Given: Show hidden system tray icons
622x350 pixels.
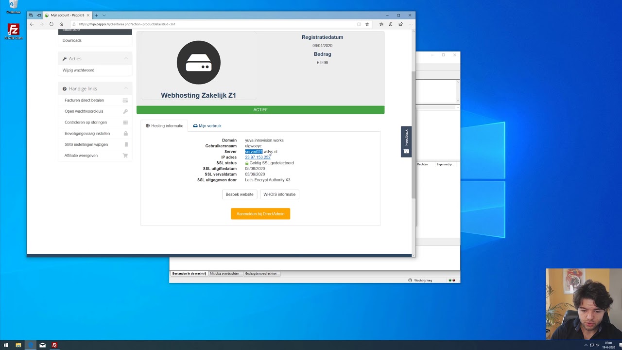Looking at the screenshot, I should point(586,345).
